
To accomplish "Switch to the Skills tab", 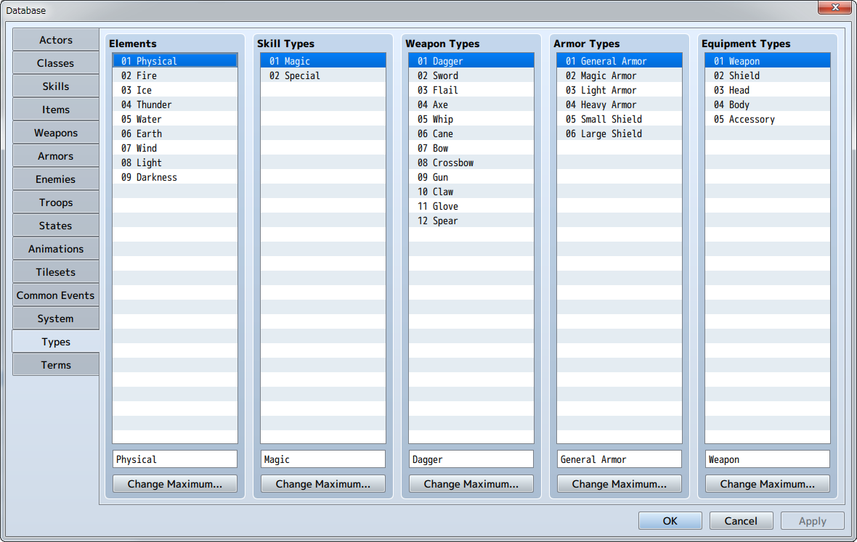I will pos(56,86).
